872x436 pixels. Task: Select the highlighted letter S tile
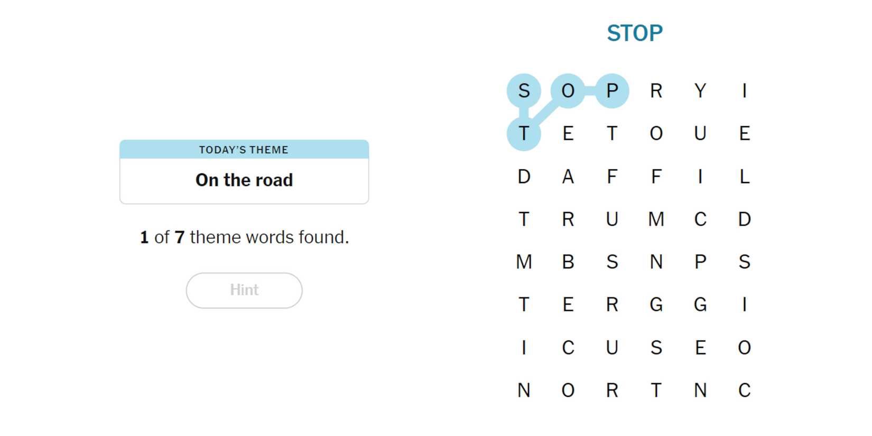[524, 91]
